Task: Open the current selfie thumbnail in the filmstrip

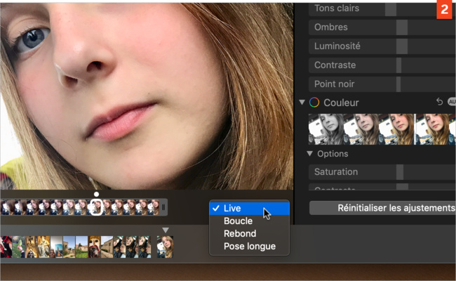Action: (x=165, y=247)
